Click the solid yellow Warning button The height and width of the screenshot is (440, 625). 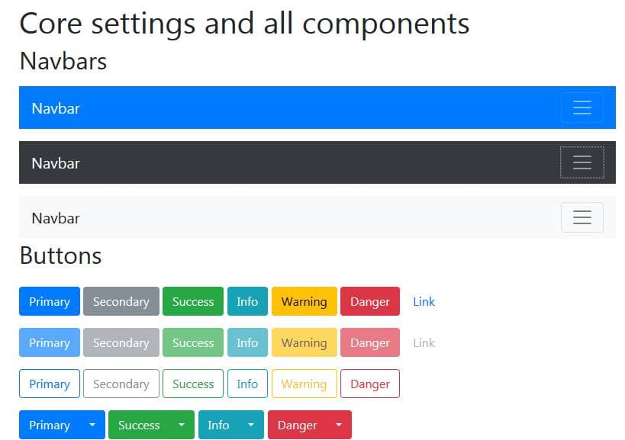pyautogui.click(x=304, y=301)
